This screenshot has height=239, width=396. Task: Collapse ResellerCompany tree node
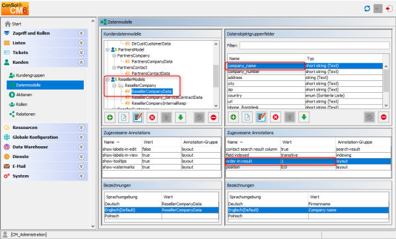click(x=114, y=86)
